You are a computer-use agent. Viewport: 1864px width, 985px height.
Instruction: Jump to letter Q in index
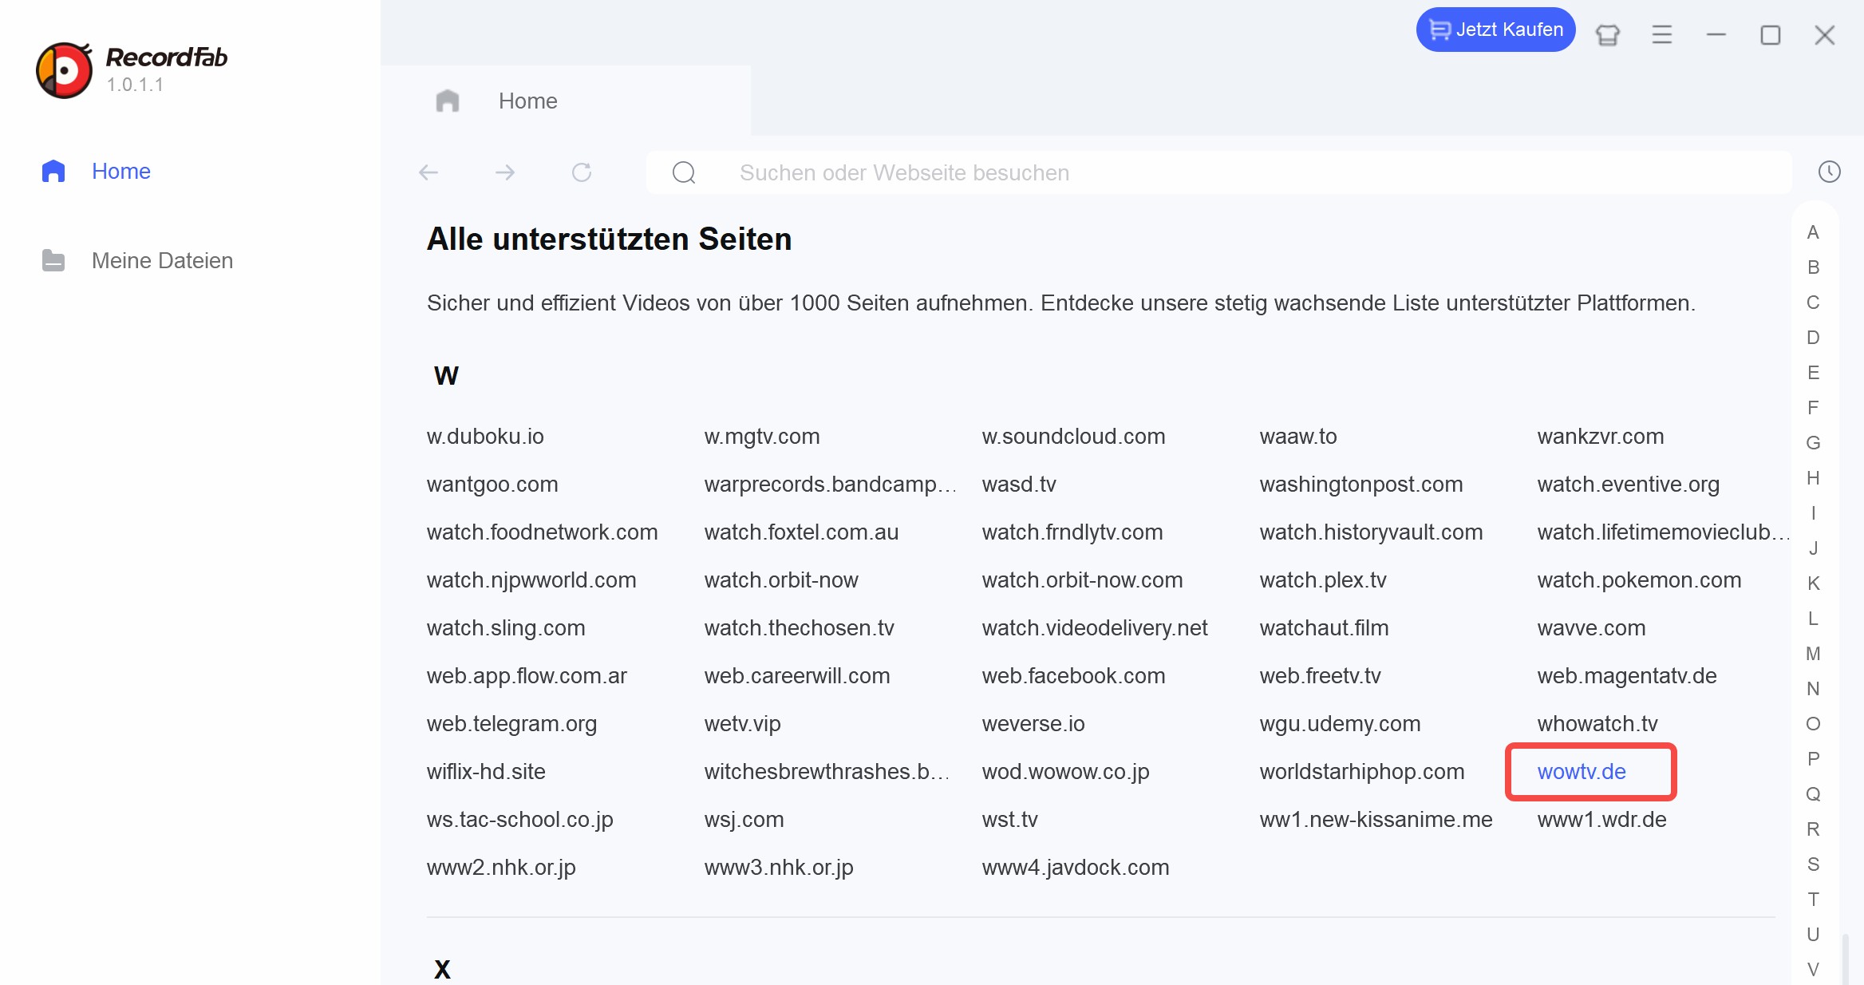coord(1813,794)
